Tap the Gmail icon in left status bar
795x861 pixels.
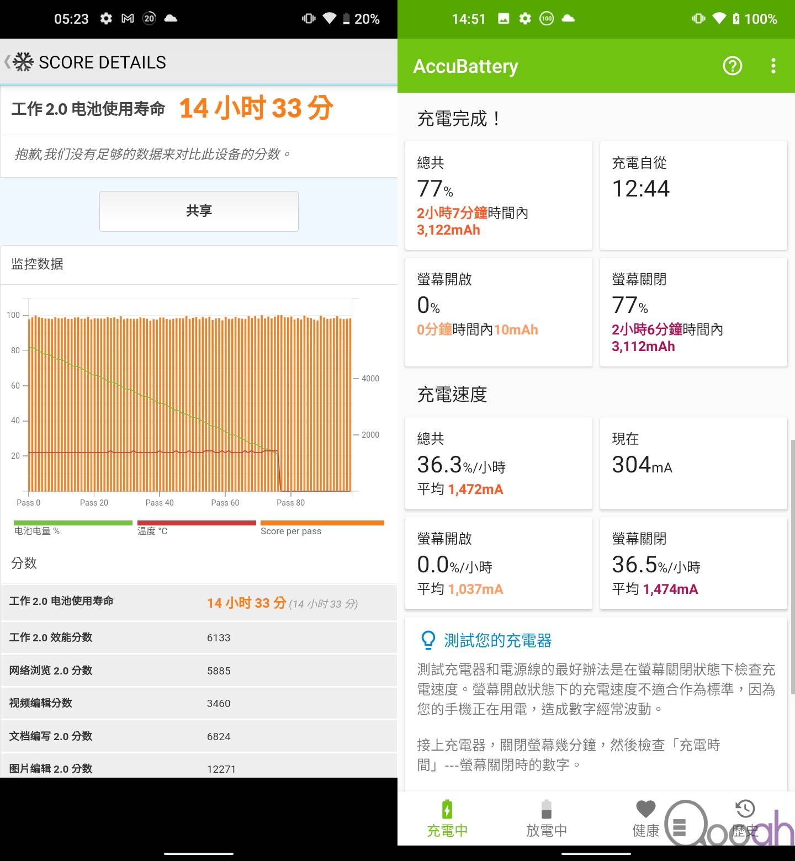(128, 19)
